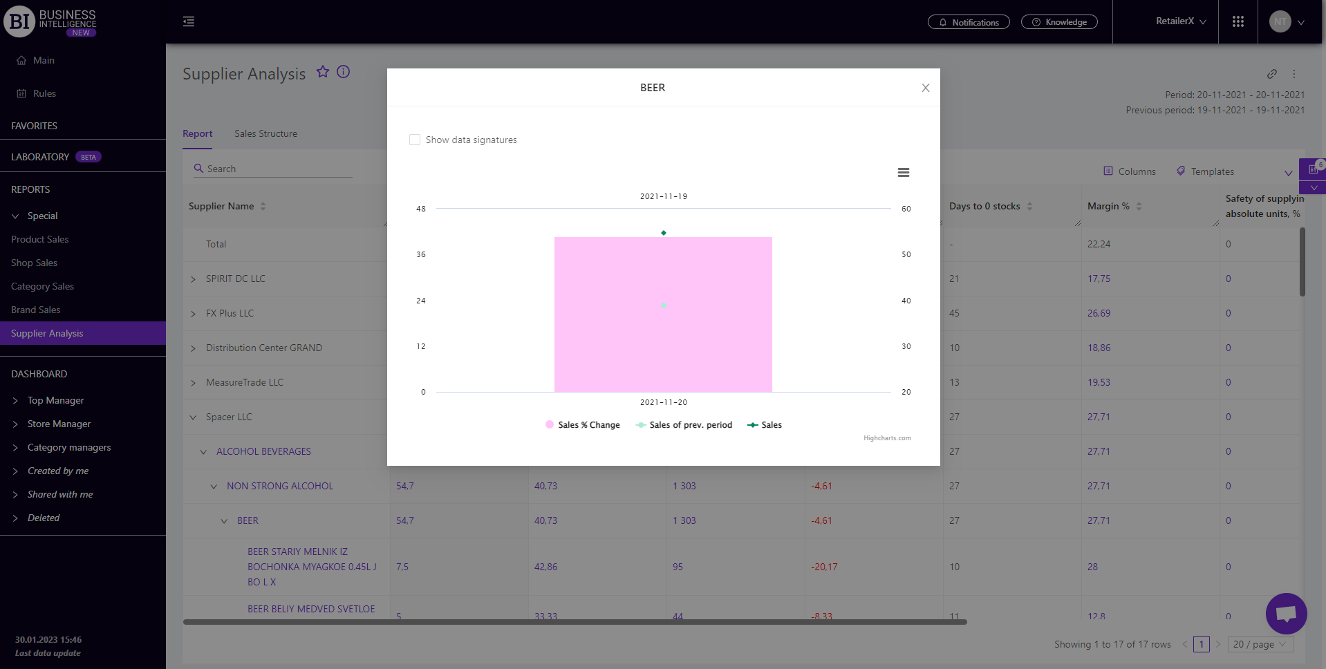Toggle Sales % Change legend series
This screenshot has height=669, width=1326.
pos(582,425)
